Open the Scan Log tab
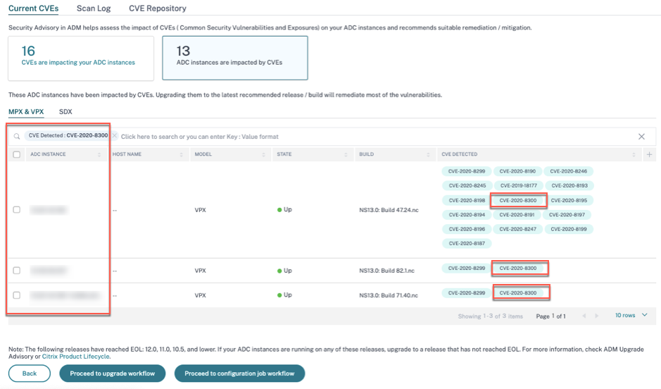 [94, 8]
